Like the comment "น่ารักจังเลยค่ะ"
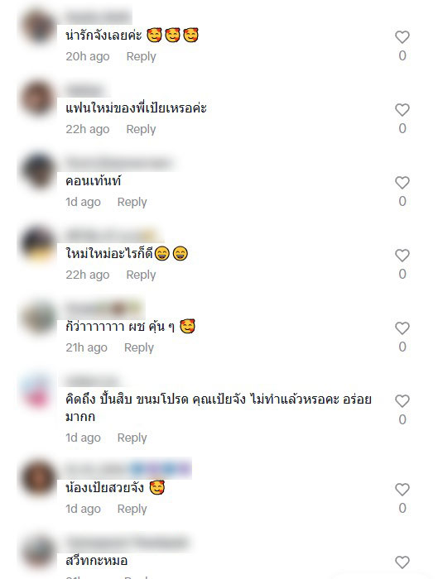Image resolution: width=438 pixels, height=579 pixels. [x=402, y=37]
